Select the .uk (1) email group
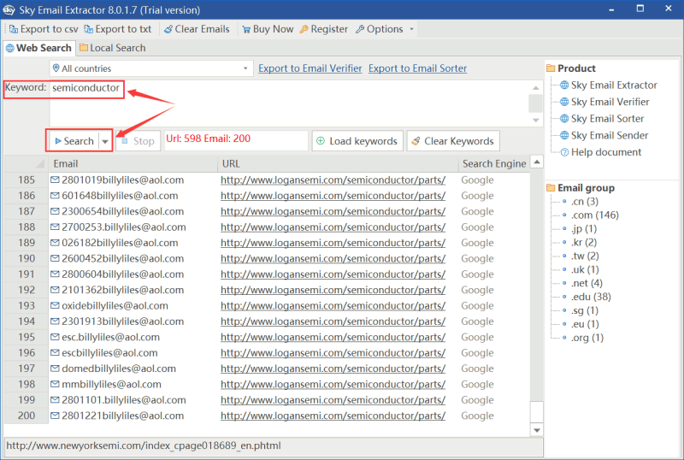This screenshot has width=684, height=460. [x=585, y=269]
